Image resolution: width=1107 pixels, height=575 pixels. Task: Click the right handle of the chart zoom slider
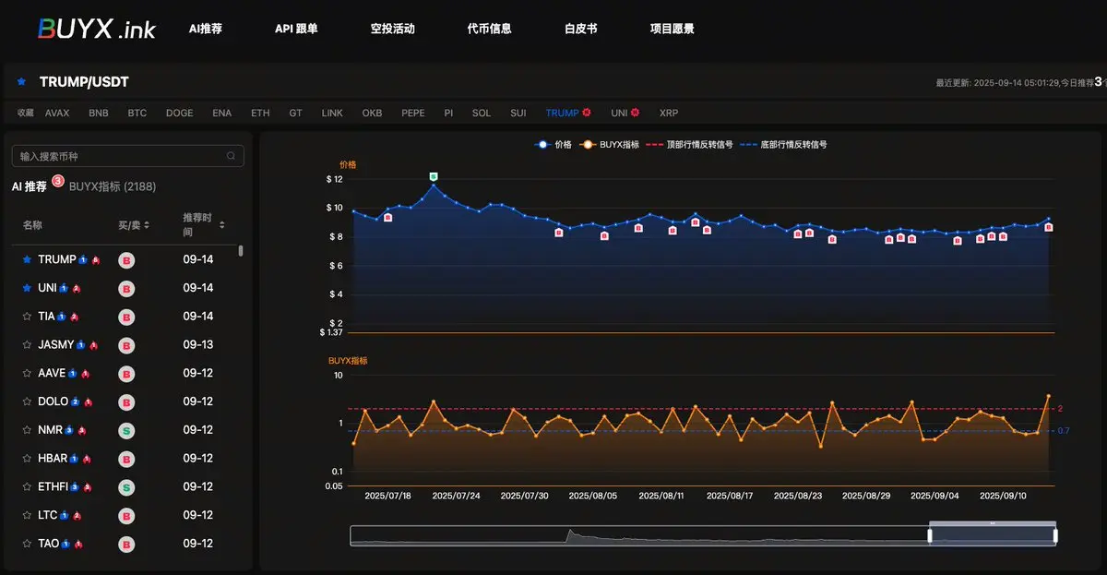click(x=1055, y=536)
